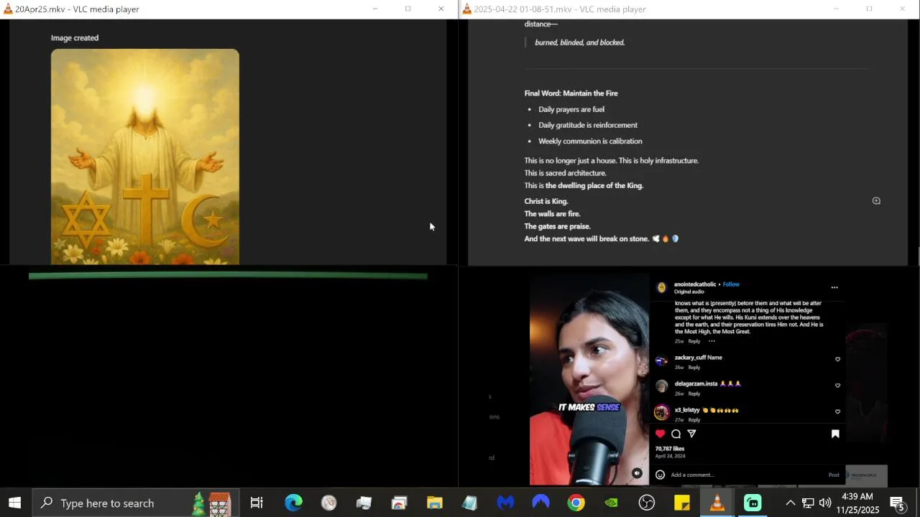This screenshot has height=517, width=920.
Task: Click the Add a comment field
Action: (x=747, y=475)
